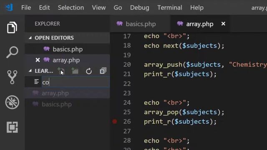Click the file icon beside the new-file input
The height and width of the screenshot is (150, 267).
[36, 82]
